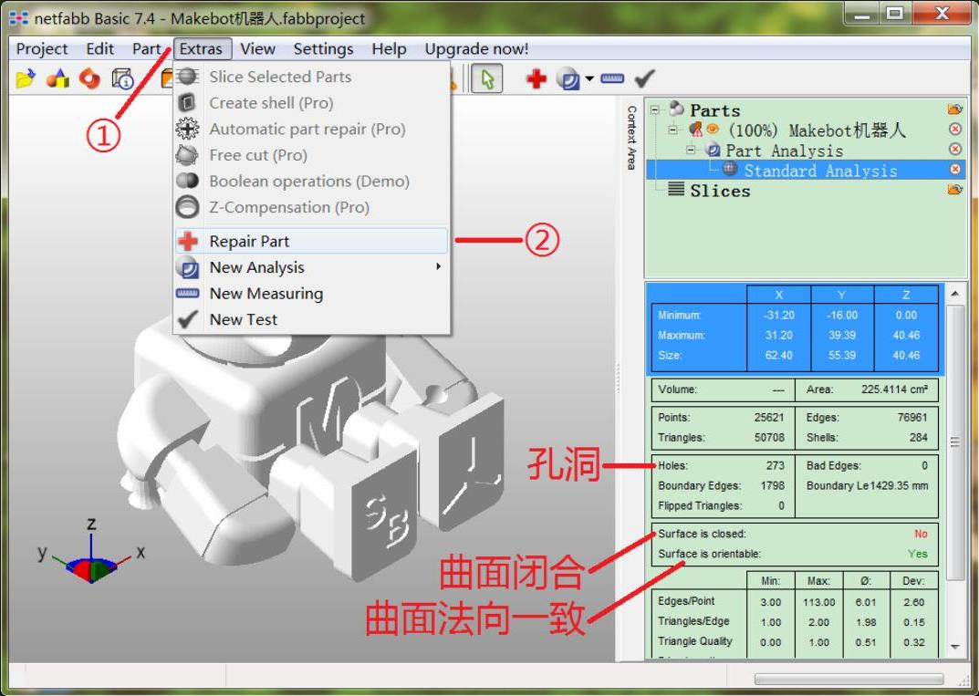Click the orange swirl toolbar icon
Screen dimensions: 979x696
[90, 78]
